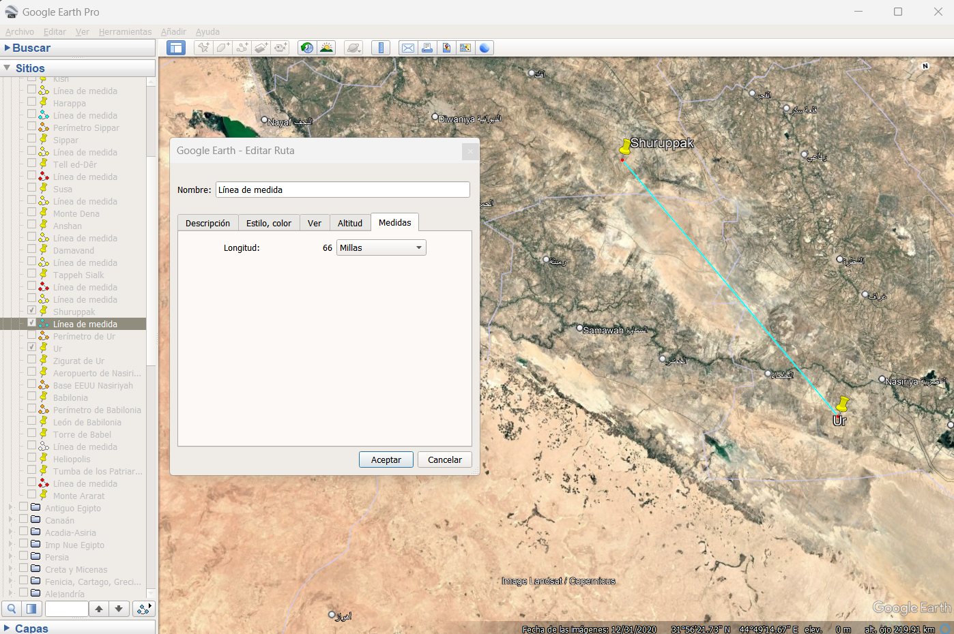Screen dimensions: 954x634
Task: Click the view in Google Maps icon
Action: pyautogui.click(x=465, y=48)
